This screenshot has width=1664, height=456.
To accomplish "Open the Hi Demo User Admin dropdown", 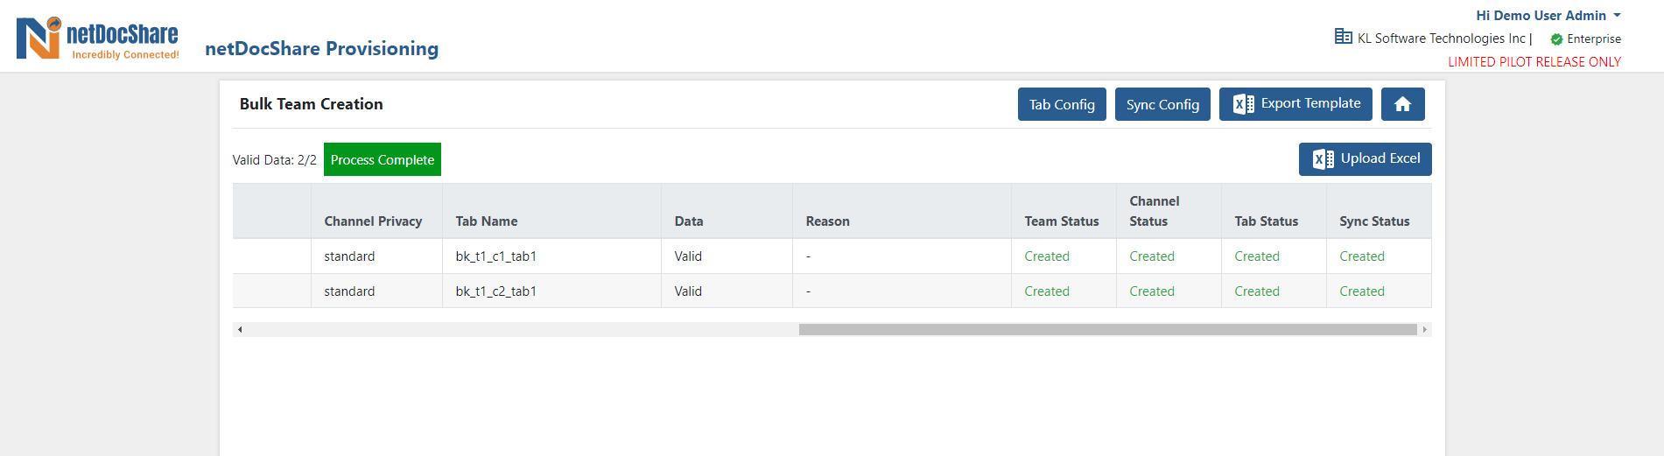I will click(1548, 15).
